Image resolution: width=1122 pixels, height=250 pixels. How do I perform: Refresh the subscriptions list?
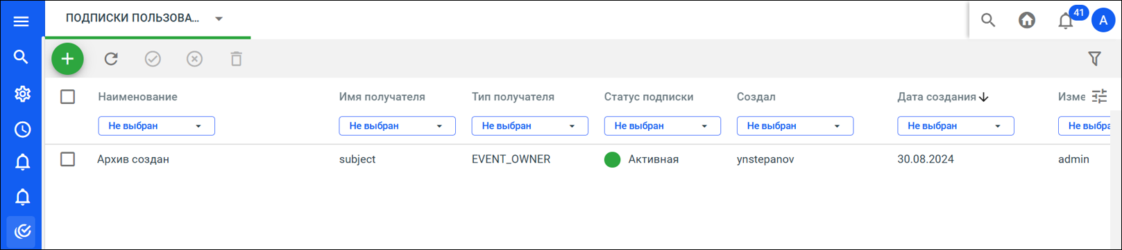[111, 59]
